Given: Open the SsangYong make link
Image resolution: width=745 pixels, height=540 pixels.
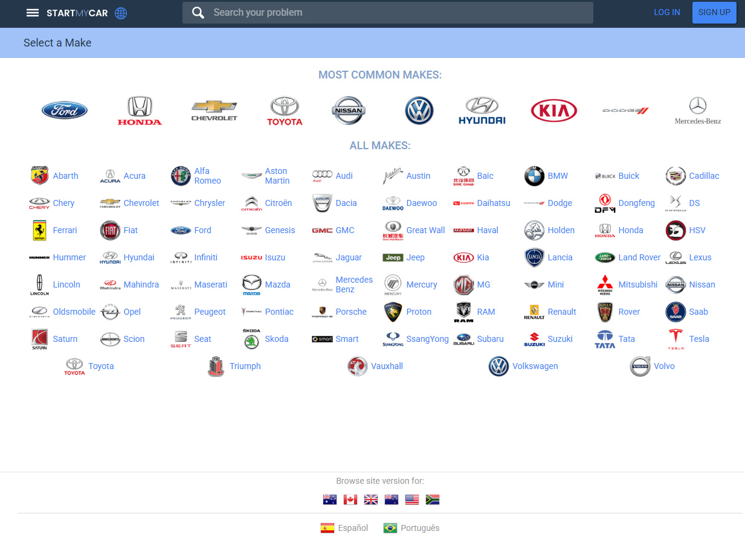Looking at the screenshot, I should pos(428,339).
